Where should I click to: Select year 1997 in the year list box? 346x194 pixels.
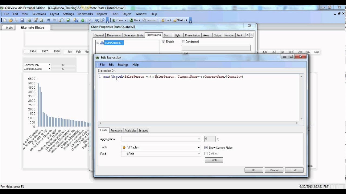click(x=45, y=51)
